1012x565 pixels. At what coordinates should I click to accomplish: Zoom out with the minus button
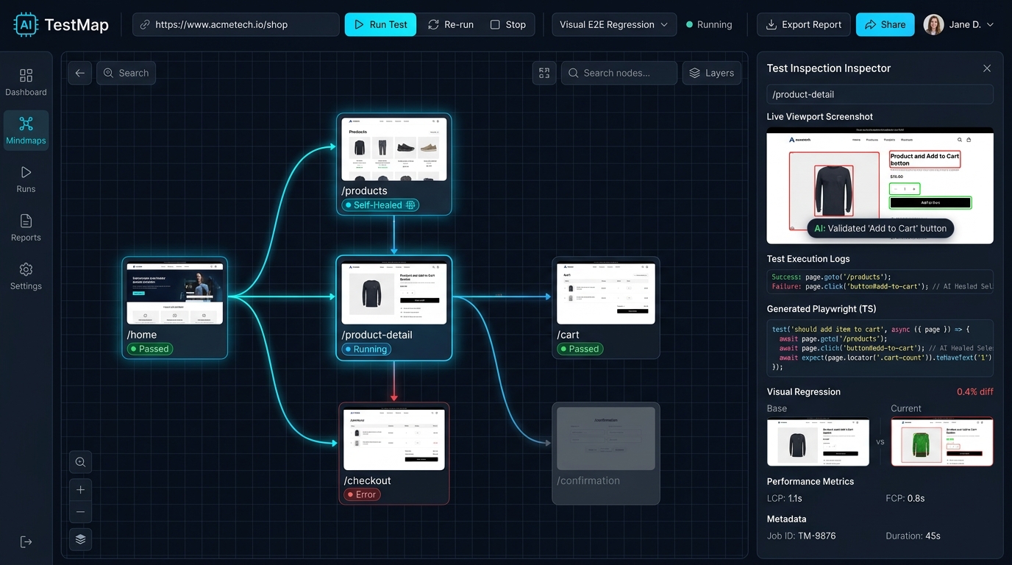(81, 512)
